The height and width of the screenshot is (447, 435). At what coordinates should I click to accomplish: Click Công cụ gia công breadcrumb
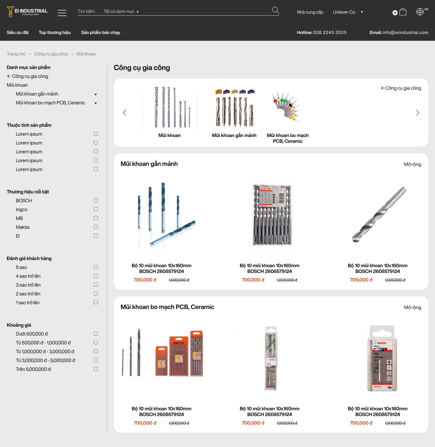[x=51, y=54]
